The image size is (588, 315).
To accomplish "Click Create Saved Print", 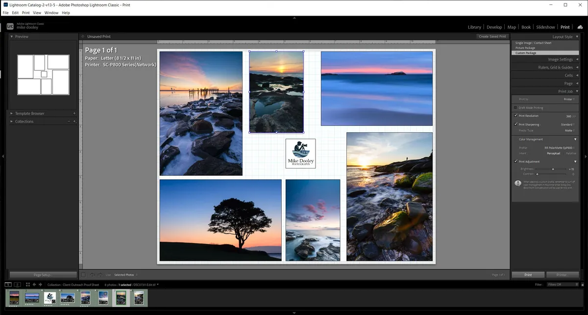I will (x=492, y=36).
